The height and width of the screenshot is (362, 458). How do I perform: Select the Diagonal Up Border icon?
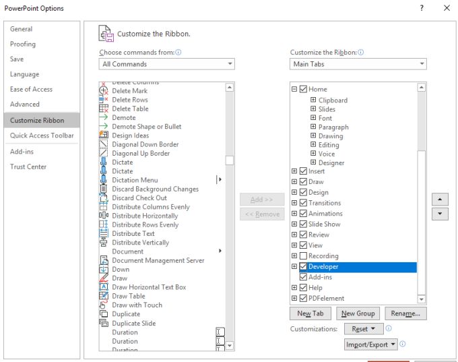pyautogui.click(x=104, y=153)
